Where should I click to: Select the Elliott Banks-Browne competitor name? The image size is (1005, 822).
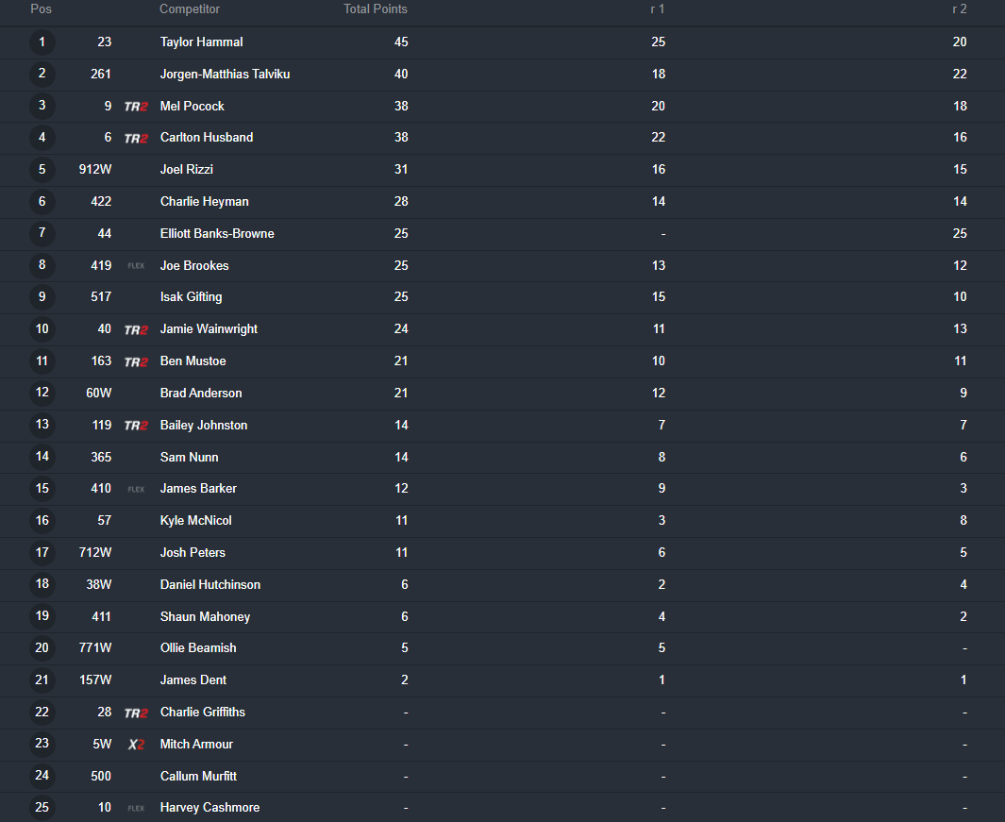tap(217, 233)
